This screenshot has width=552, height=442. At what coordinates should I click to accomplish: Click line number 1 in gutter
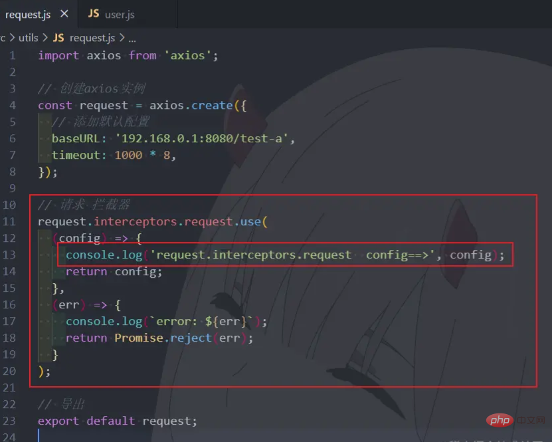(x=13, y=55)
